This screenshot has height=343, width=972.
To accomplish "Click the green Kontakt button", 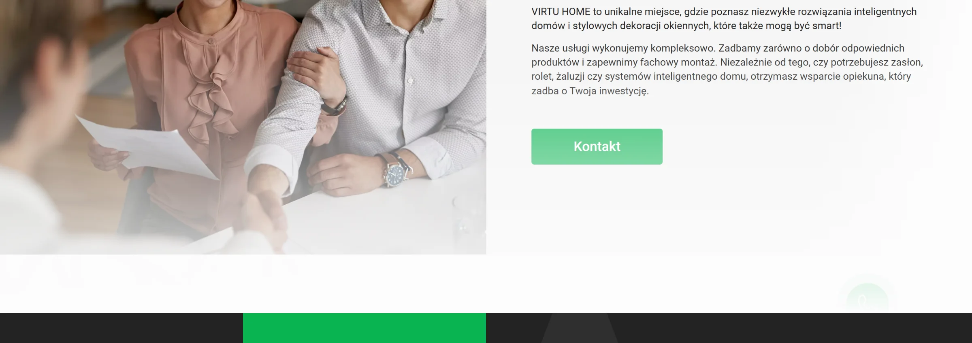I will (597, 146).
